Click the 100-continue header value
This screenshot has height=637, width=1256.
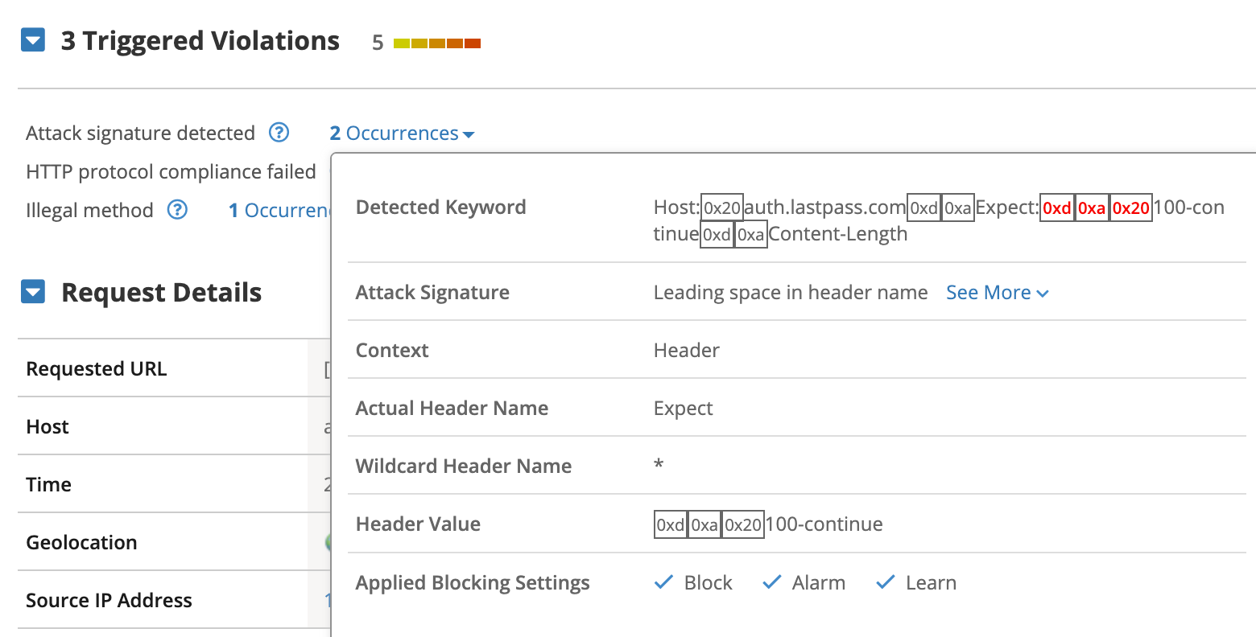point(824,524)
